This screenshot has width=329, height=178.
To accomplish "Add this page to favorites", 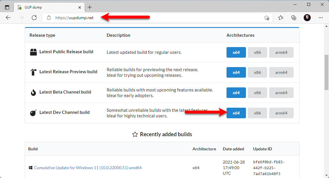I will [x=267, y=18].
